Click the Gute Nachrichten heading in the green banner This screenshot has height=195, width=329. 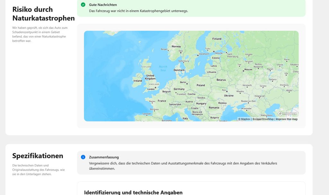pos(103,5)
